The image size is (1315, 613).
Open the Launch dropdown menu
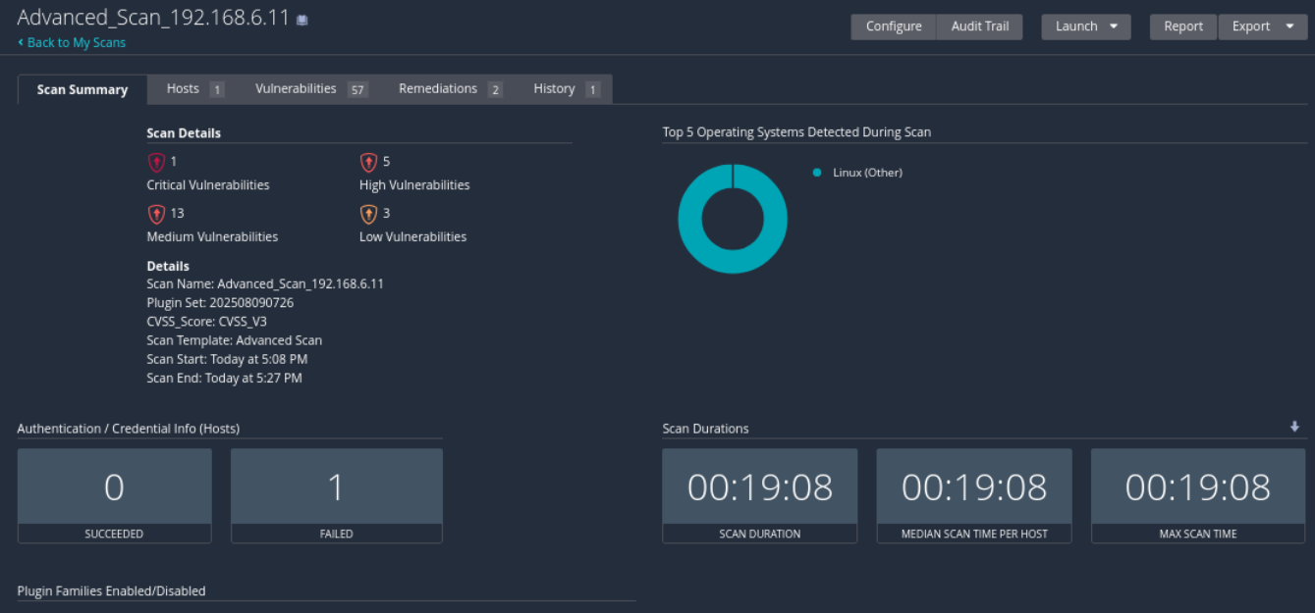click(x=1085, y=26)
